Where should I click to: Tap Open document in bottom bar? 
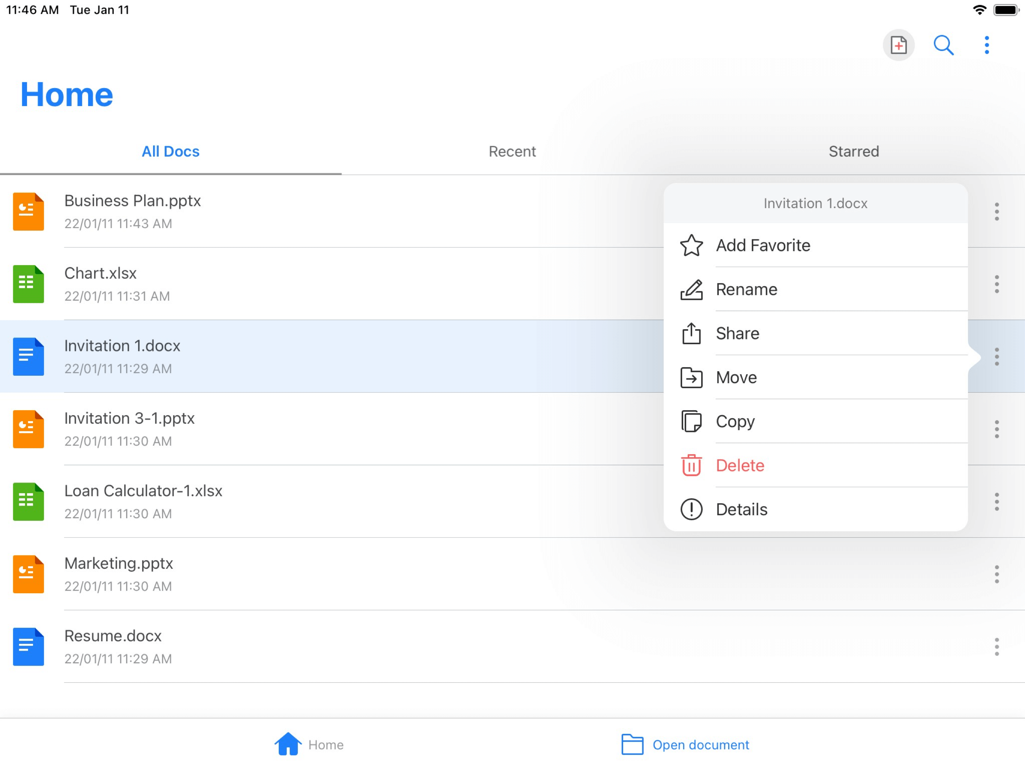click(685, 744)
